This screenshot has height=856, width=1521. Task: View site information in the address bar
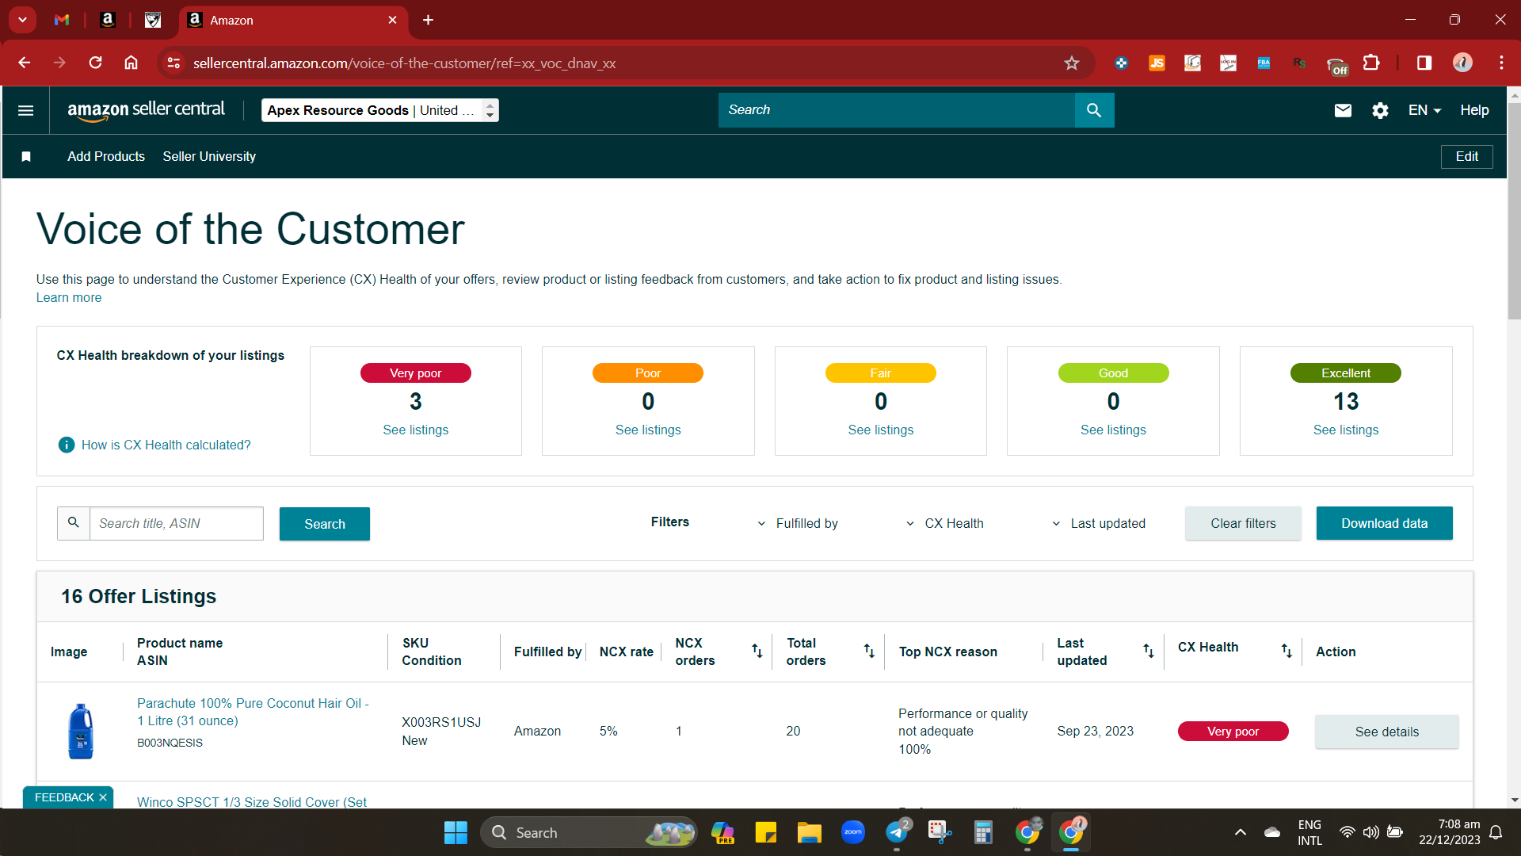tap(173, 63)
